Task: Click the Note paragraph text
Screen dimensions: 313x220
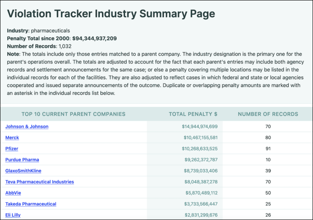Action: 155,73
